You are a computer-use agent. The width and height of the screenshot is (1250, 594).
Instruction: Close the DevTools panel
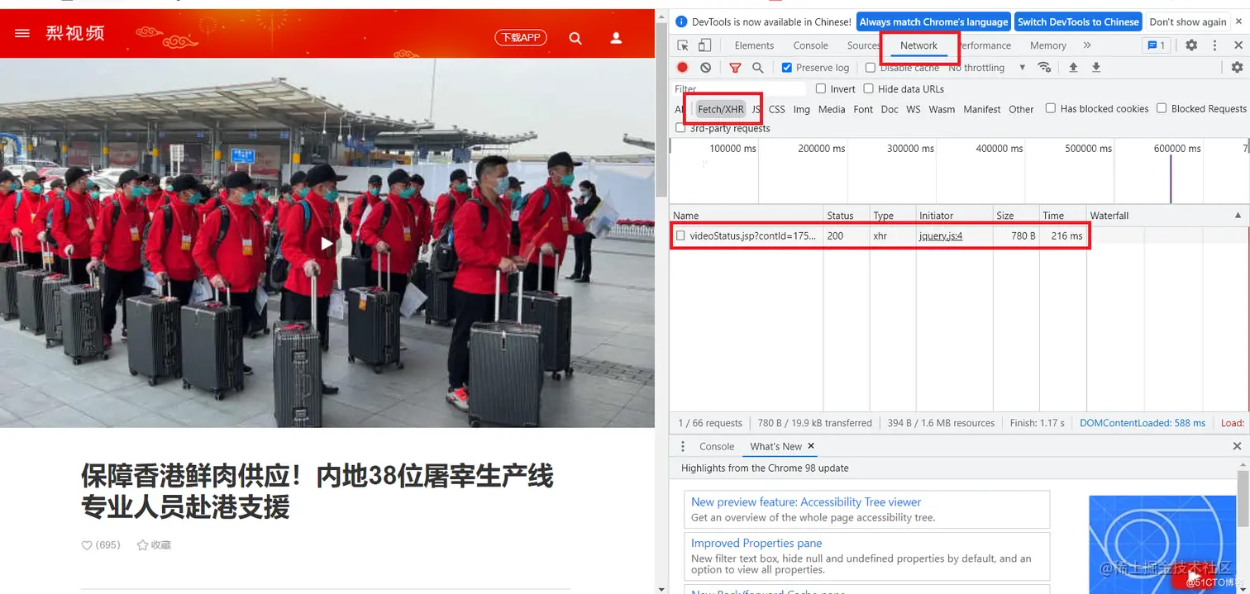tap(1238, 45)
